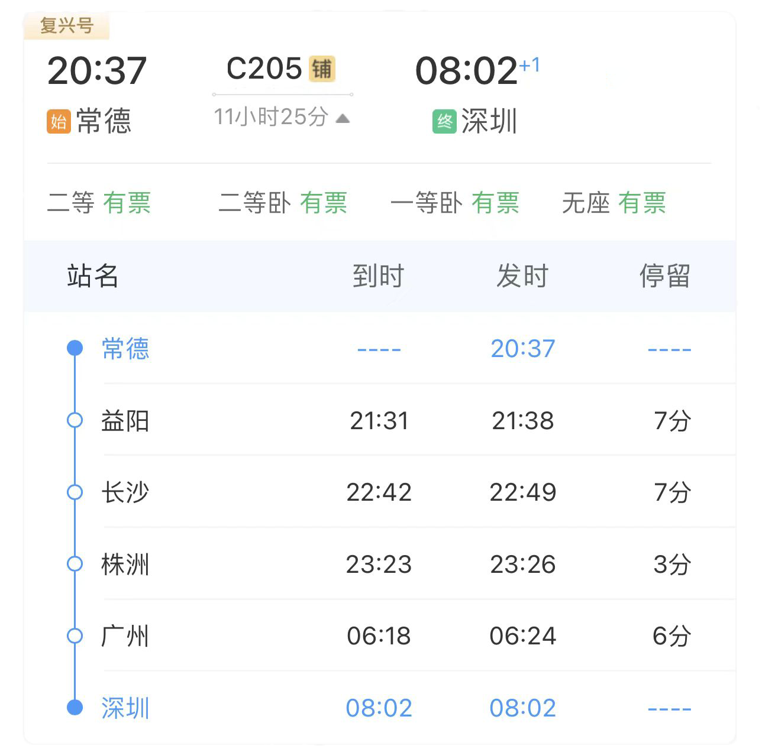
Task: Select the 一等卧 sleeper option
Action: coord(455,203)
